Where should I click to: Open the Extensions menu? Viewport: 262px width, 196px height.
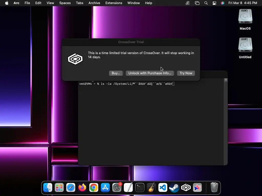tap(114, 3)
